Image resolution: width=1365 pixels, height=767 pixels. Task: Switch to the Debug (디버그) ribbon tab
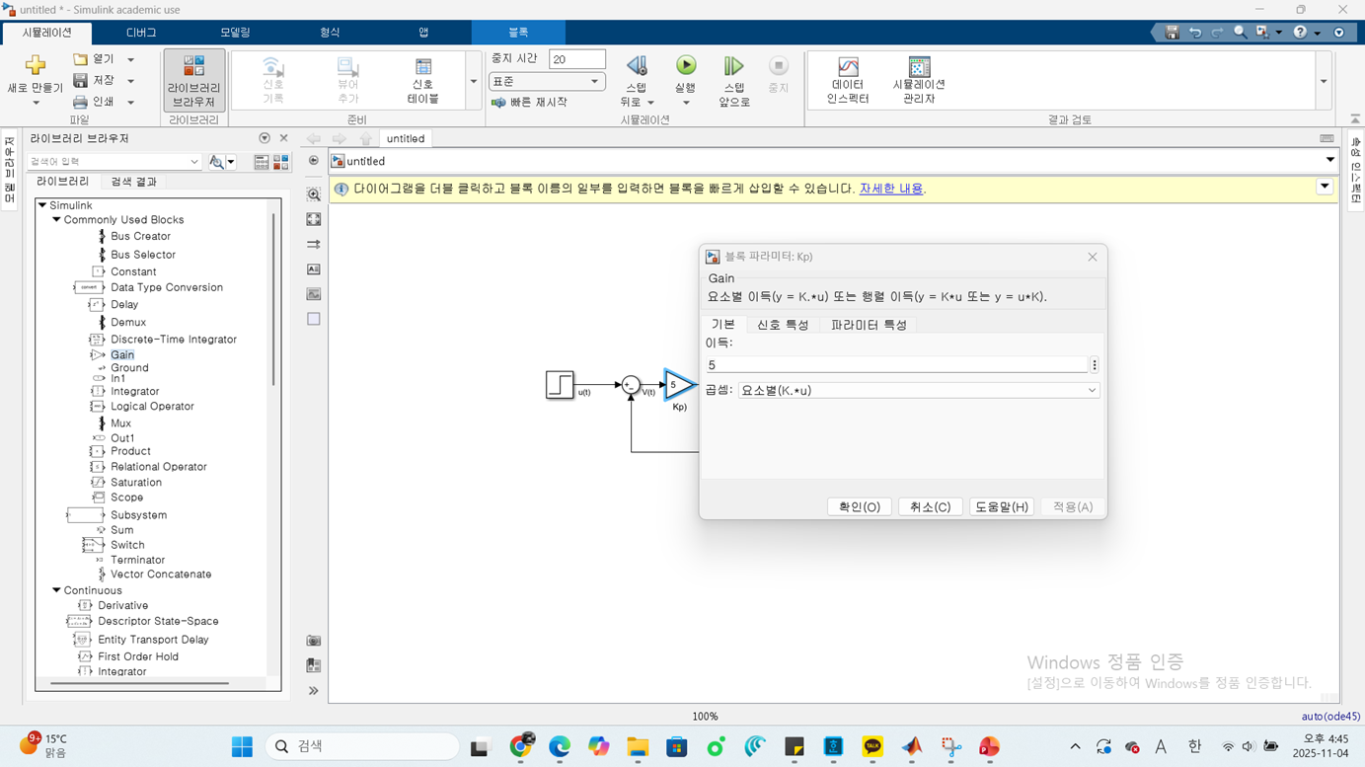coord(141,33)
